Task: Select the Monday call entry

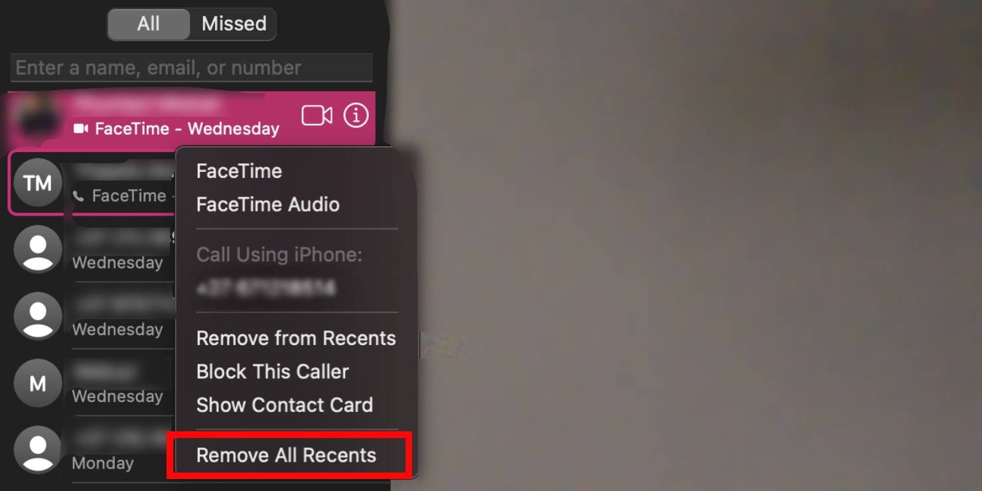Action: [93, 450]
